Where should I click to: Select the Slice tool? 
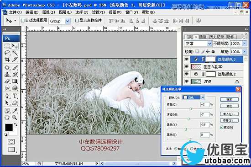[15, 59]
